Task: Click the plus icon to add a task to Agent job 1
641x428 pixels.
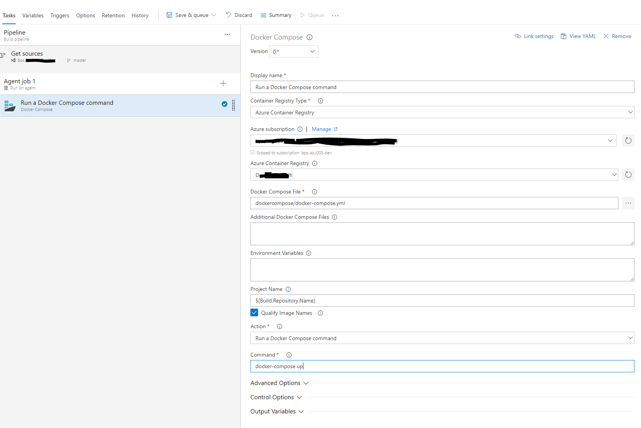Action: pos(223,83)
